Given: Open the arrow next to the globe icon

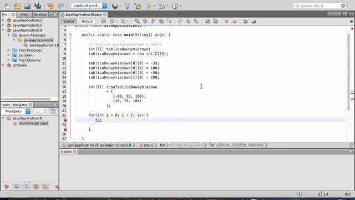Looking at the screenshot, I should 120,6.
